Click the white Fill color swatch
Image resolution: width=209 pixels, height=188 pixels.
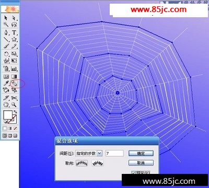pyautogui.click(x=8, y=115)
